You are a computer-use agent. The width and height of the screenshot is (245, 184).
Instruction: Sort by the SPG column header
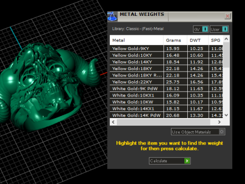coord(216,40)
